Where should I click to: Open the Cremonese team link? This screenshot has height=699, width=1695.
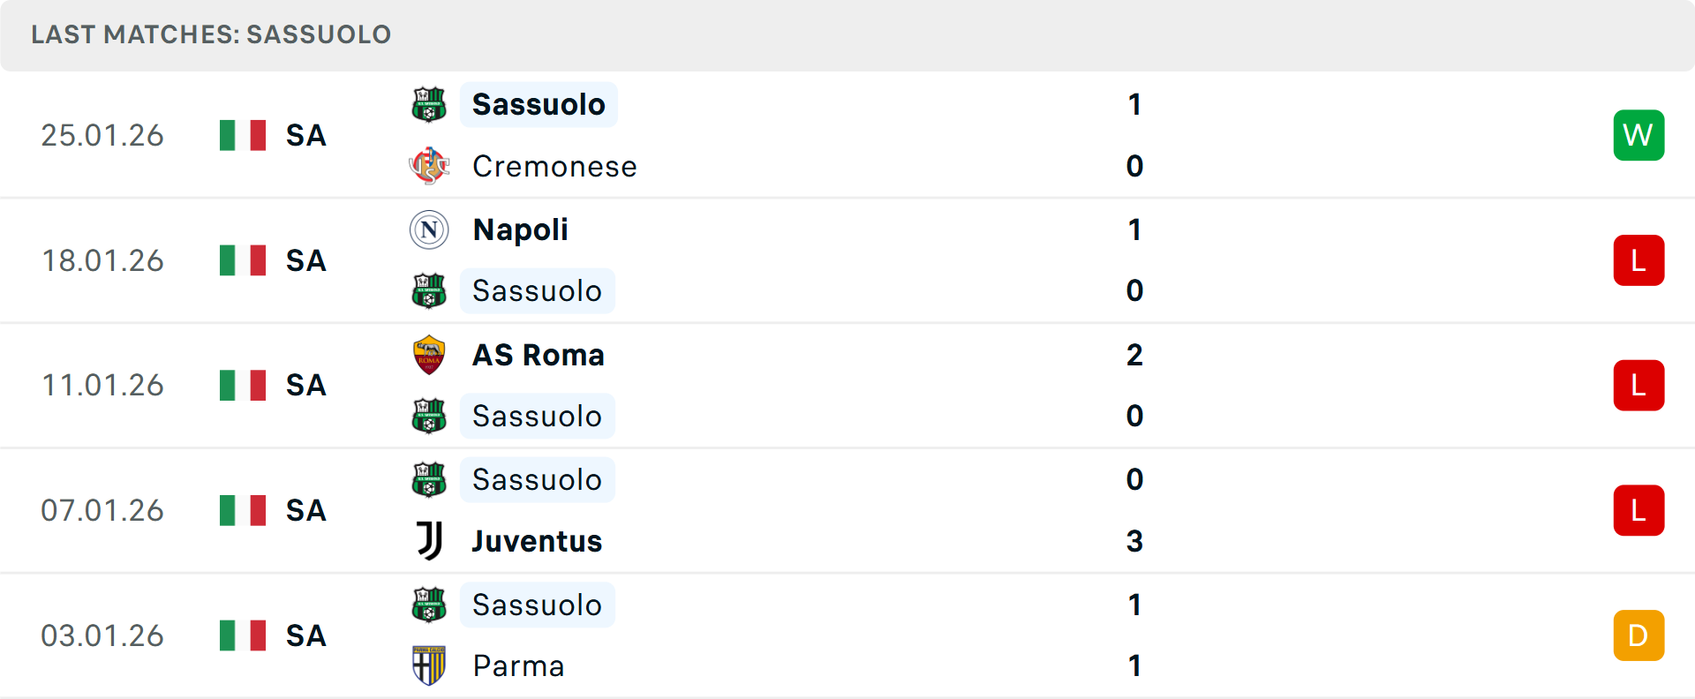pyautogui.click(x=554, y=166)
